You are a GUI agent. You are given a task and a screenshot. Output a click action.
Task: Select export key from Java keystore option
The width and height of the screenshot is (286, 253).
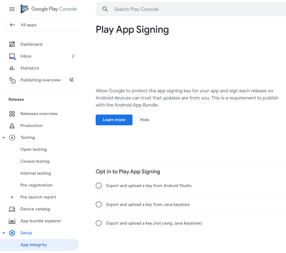(x=99, y=204)
